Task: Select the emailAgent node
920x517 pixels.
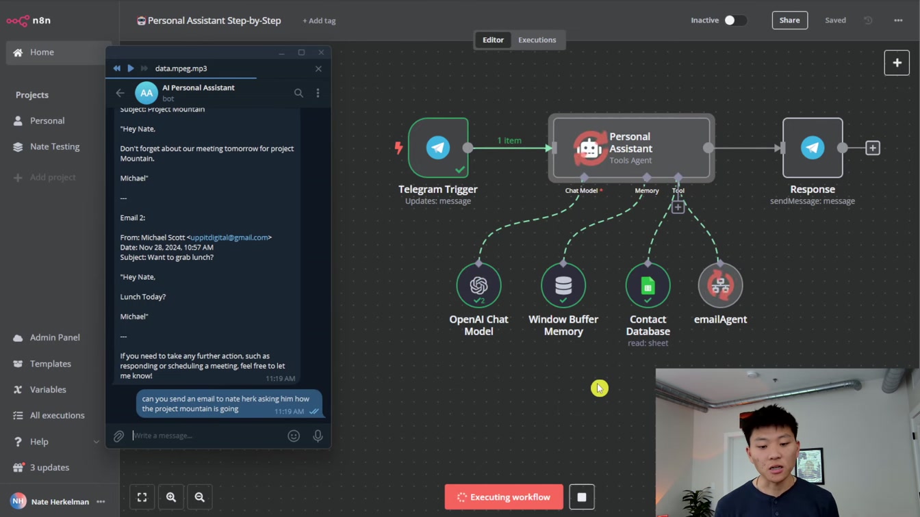Action: [720, 285]
